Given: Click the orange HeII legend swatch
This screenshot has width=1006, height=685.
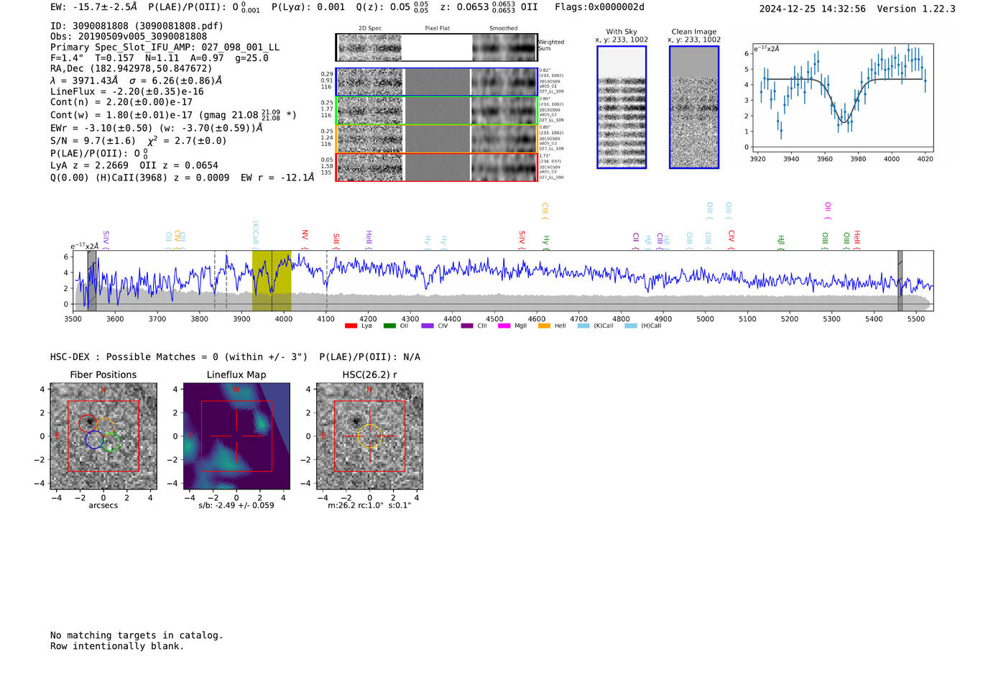Looking at the screenshot, I should 544,326.
